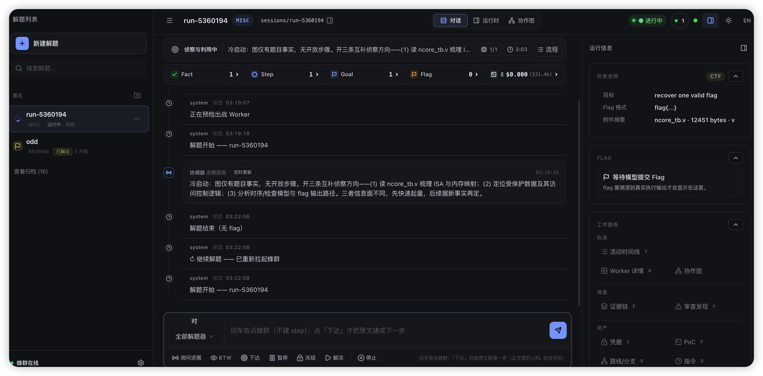Switch to the 运行时 tab
This screenshot has width=763, height=376.
click(x=486, y=20)
